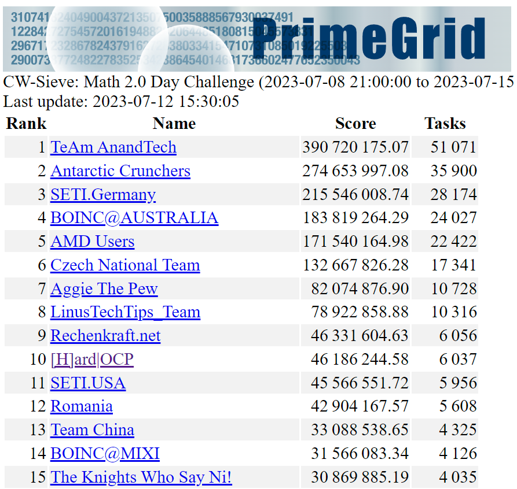
Task: Select score 132 667 826.28
Action: [355, 265]
